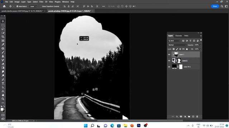Select Layer 1 thumbnail

pyautogui.click(x=176, y=54)
